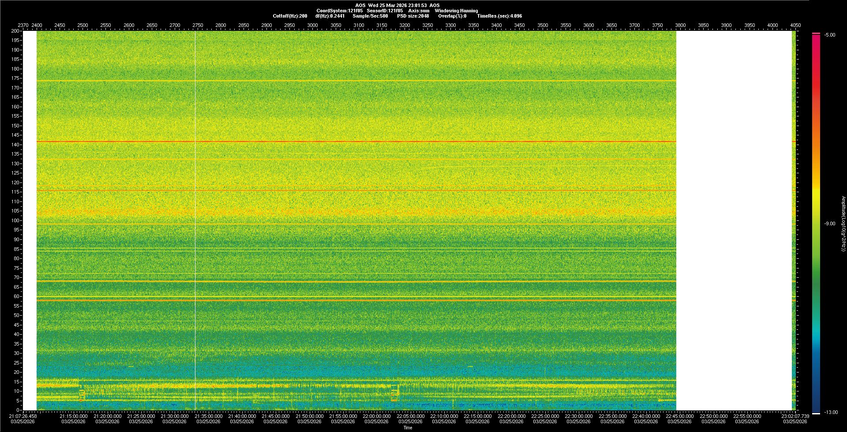
Task: Click the top handle of the amplitude colorbar
Action: click(816, 34)
